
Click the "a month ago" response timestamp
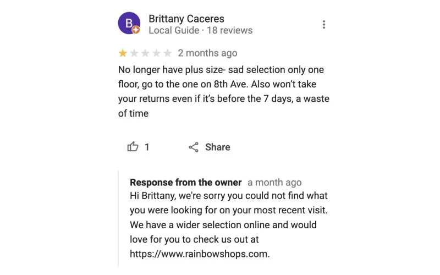[x=274, y=182]
